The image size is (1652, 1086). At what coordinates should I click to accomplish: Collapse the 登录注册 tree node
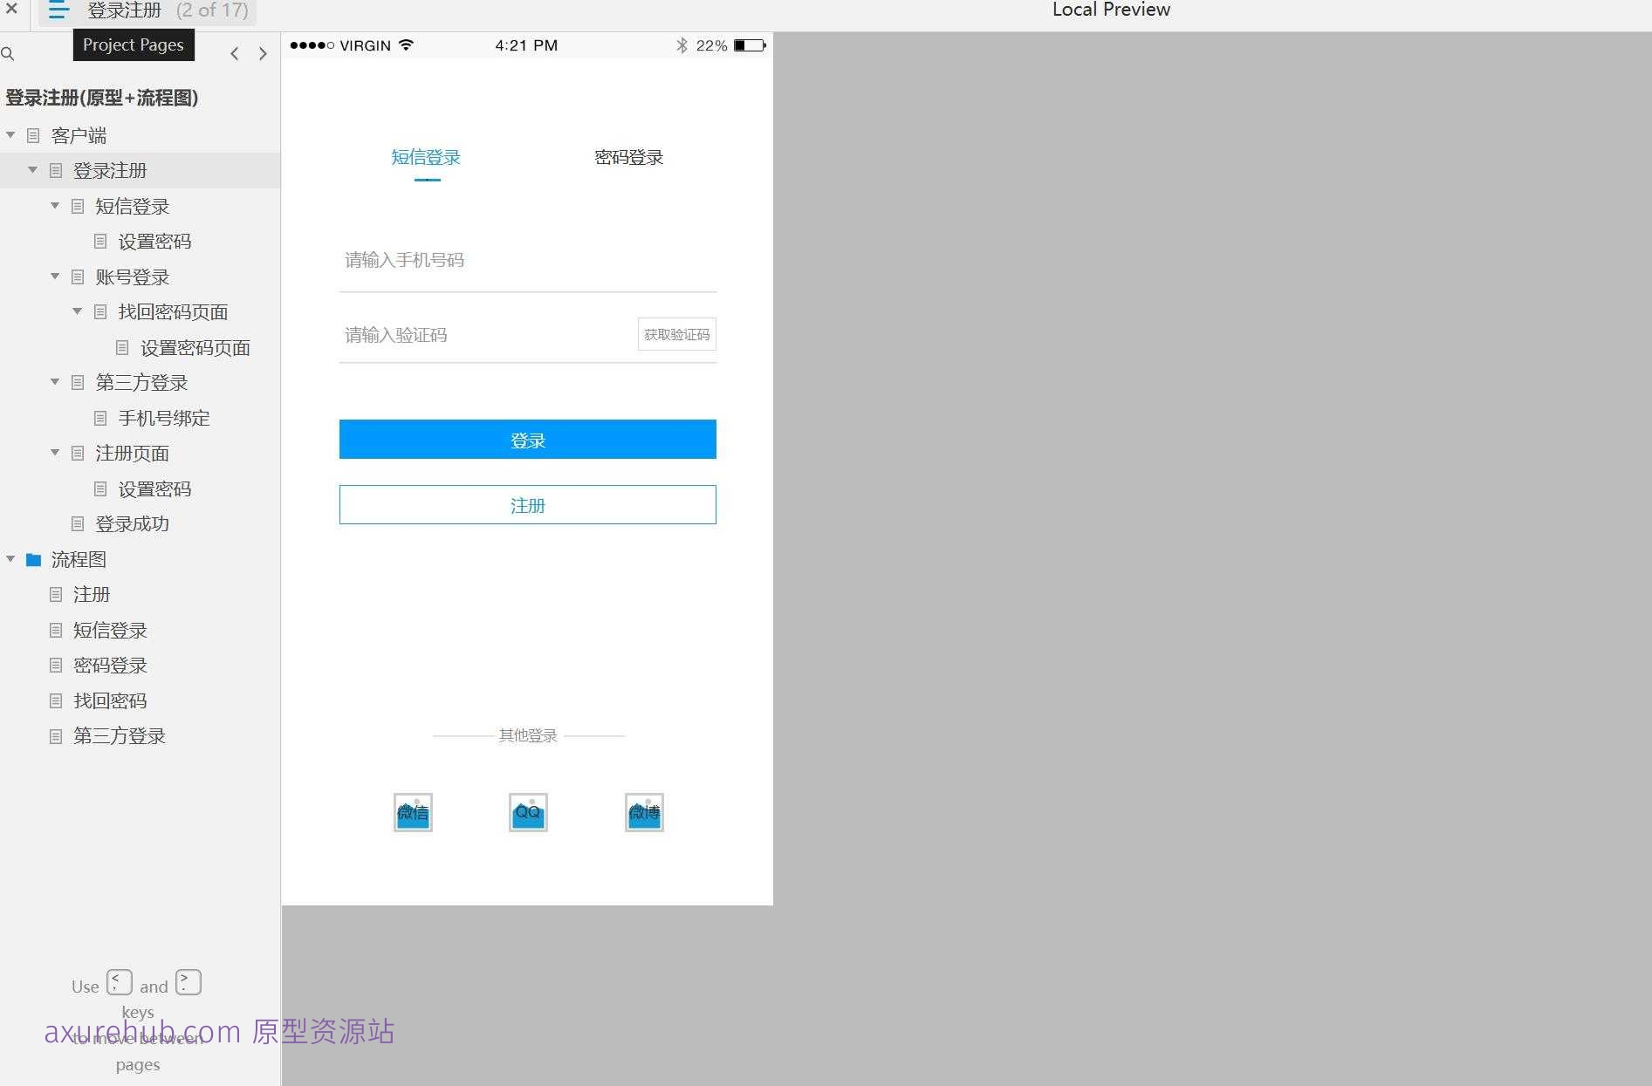click(33, 170)
